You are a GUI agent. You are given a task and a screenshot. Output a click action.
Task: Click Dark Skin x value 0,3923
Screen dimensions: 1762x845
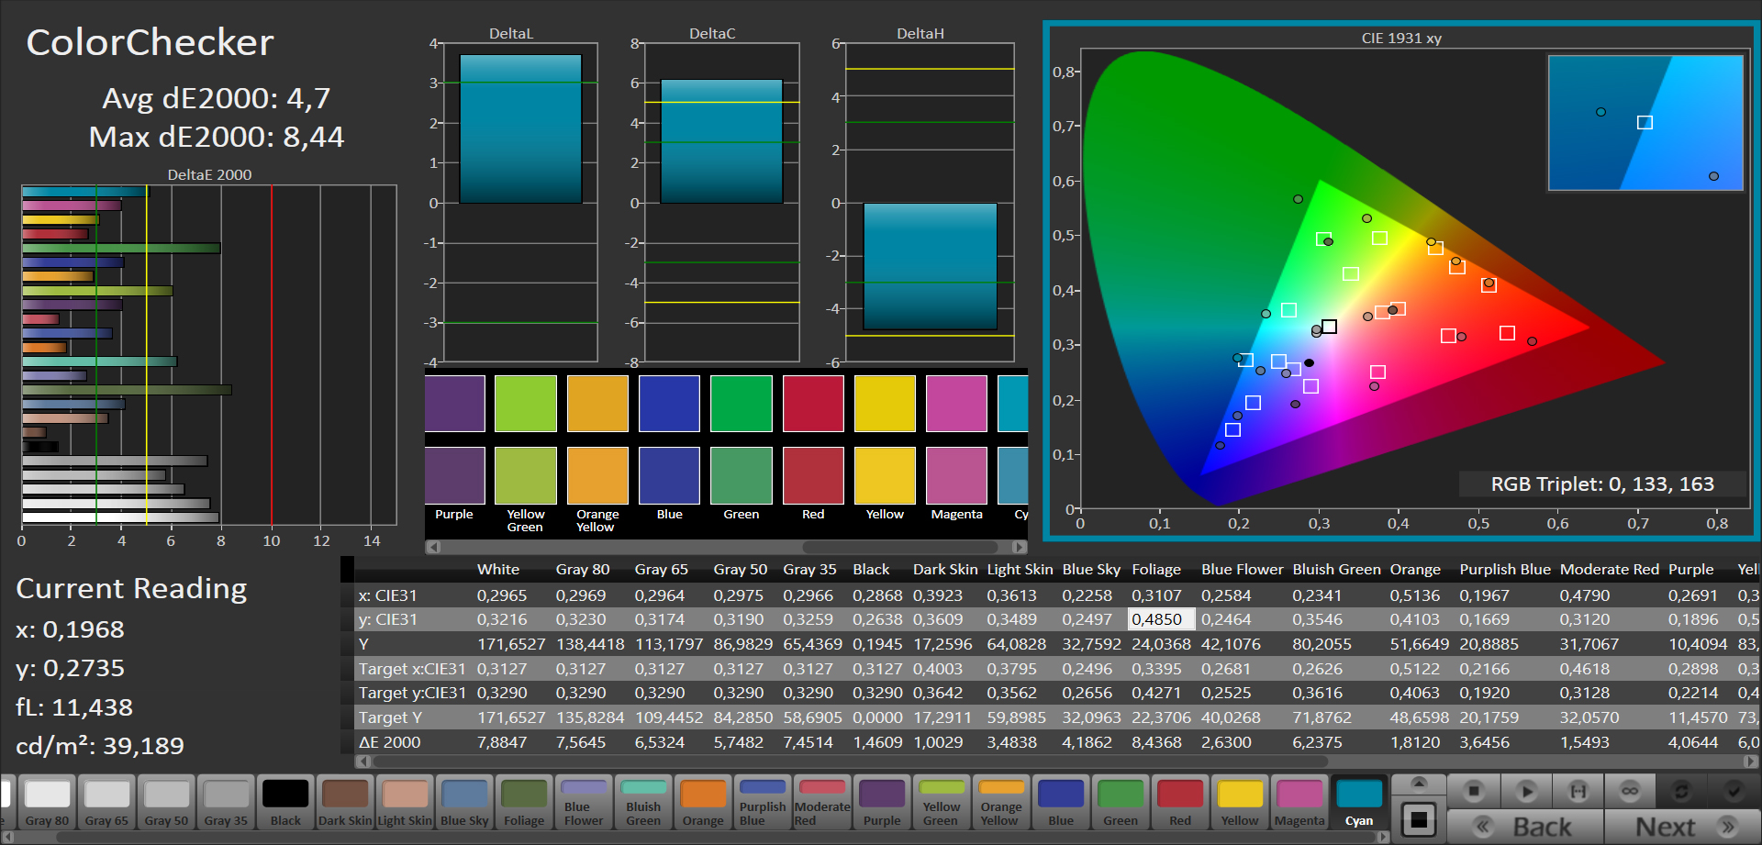(x=938, y=595)
